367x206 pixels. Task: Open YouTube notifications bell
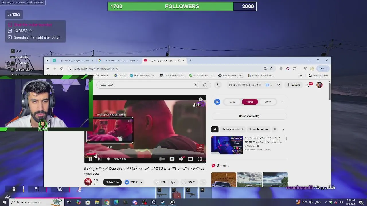[x=309, y=85]
